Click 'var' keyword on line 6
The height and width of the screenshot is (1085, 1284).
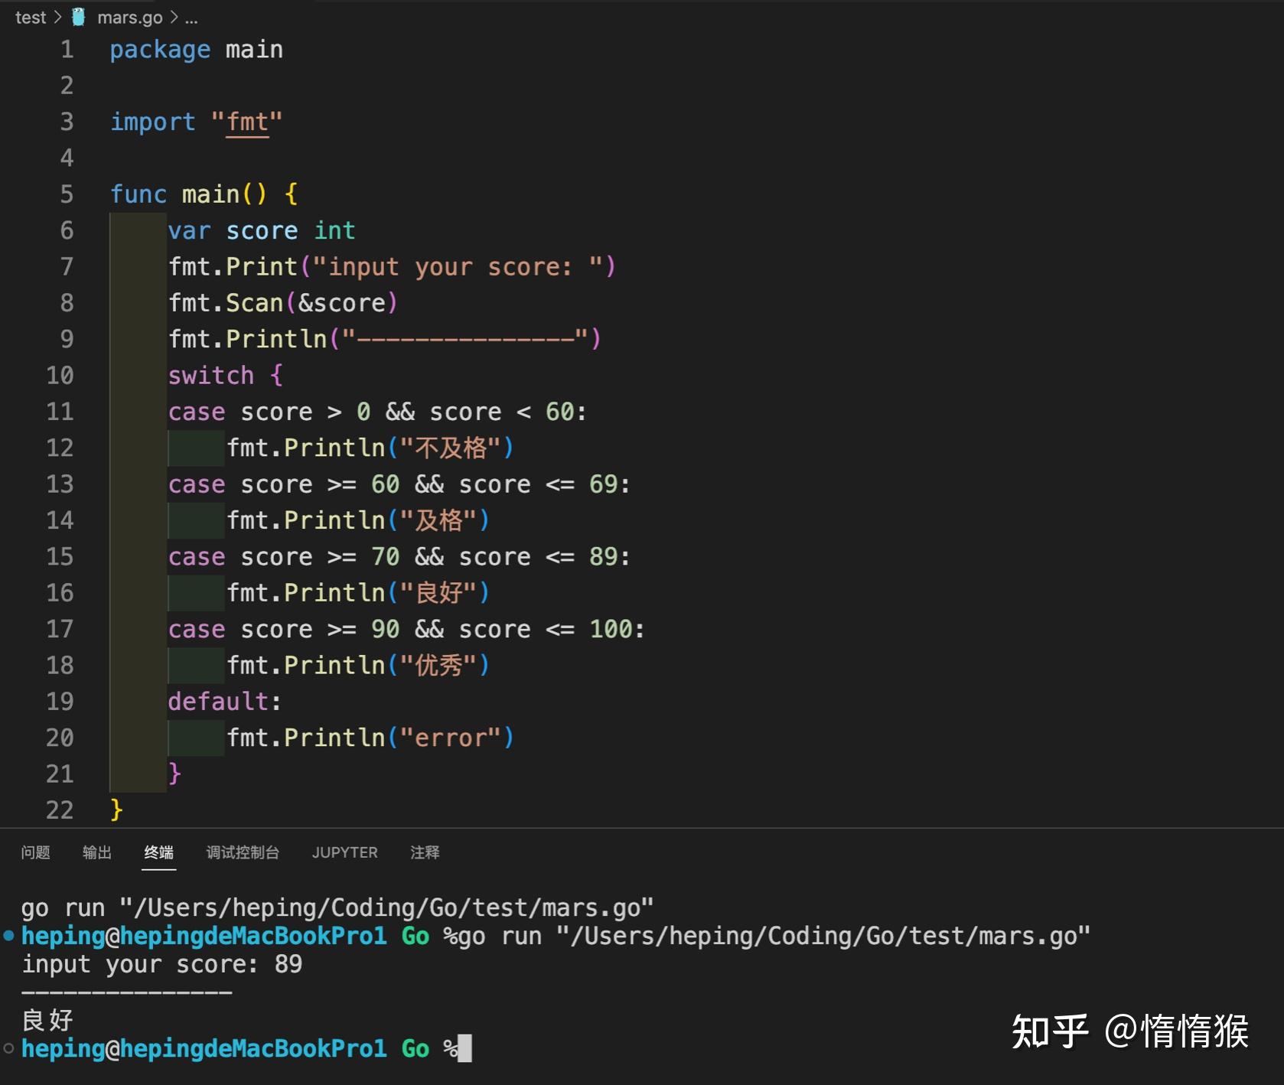pos(189,231)
